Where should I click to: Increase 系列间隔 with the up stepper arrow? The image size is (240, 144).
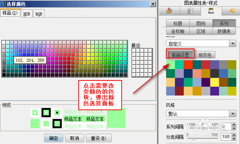[234, 125]
